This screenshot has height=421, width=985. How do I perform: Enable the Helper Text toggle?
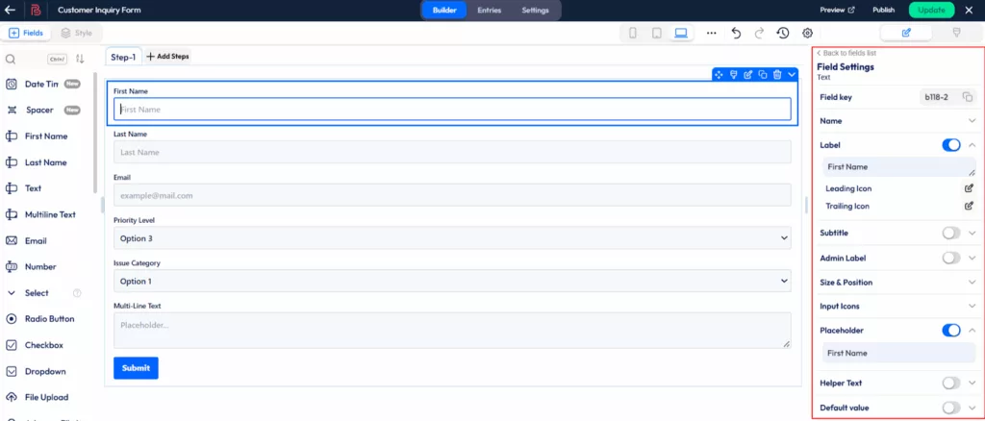click(x=950, y=383)
